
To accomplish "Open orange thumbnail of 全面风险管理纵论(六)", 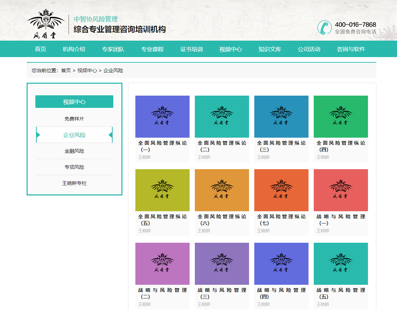I will [222, 190].
